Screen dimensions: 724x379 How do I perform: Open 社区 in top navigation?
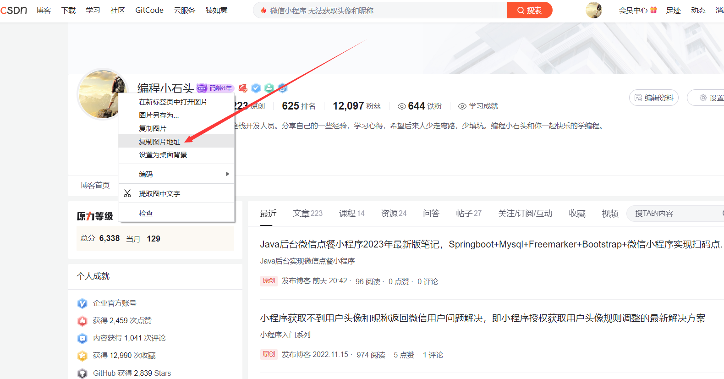click(118, 10)
